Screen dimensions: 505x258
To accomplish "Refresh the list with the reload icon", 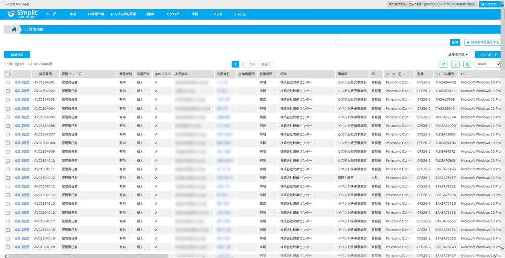I will coord(444,64).
